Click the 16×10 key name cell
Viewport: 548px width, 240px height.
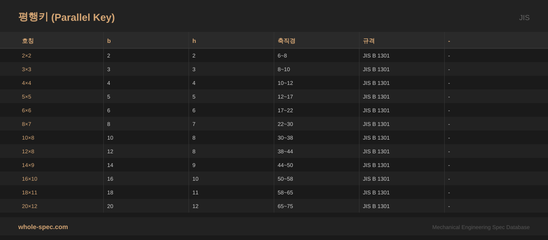tap(30, 179)
